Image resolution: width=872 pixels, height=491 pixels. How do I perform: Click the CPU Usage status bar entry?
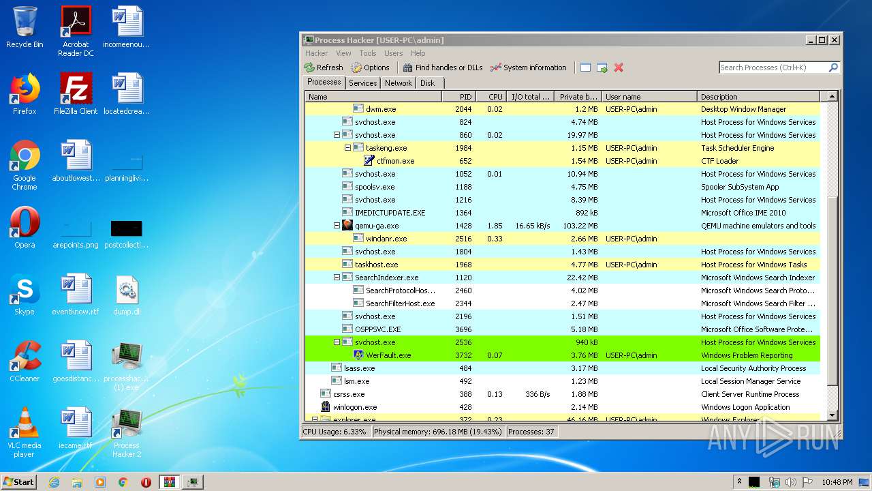point(334,432)
